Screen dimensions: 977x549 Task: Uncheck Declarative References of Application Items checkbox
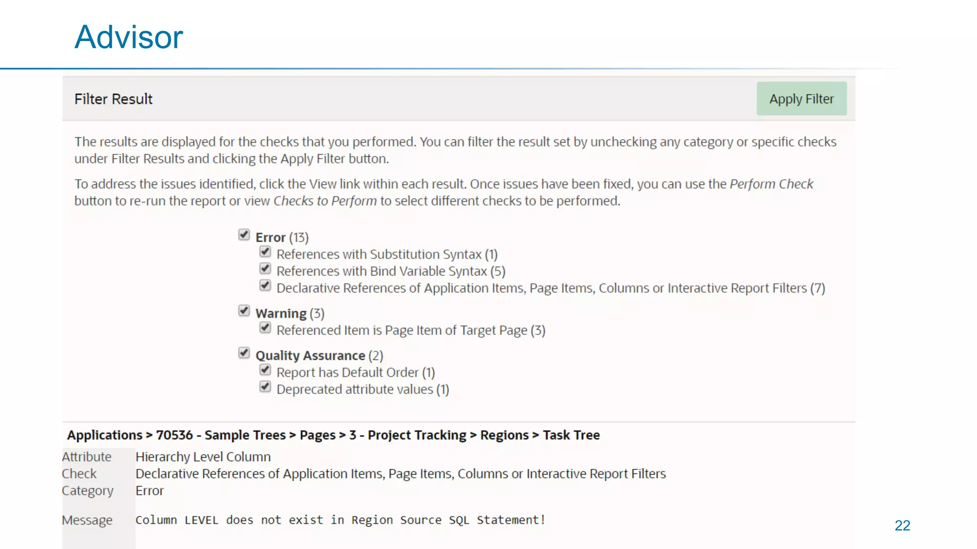coord(265,285)
